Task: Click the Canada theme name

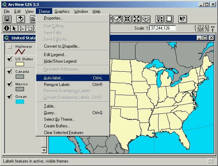Action: click(22, 72)
